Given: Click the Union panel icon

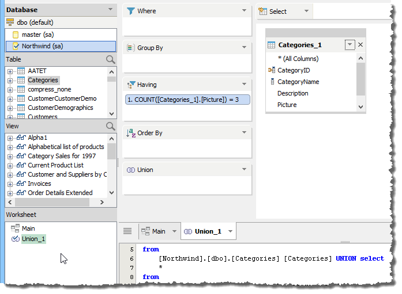Looking at the screenshot, I should coord(130,170).
